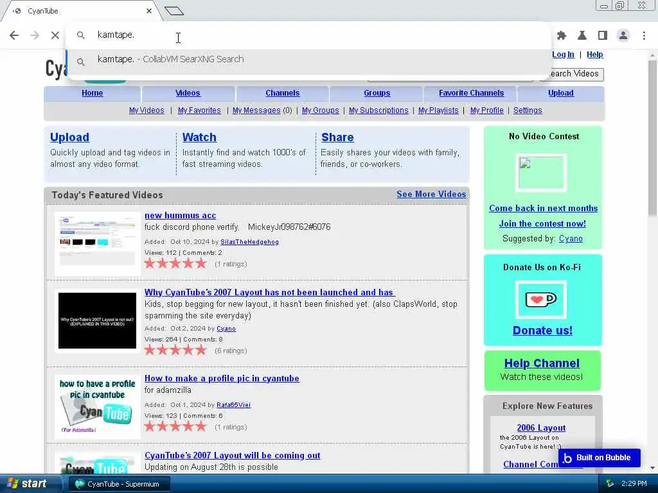Open My Videos link
Image resolution: width=658 pixels, height=493 pixels.
(x=147, y=110)
